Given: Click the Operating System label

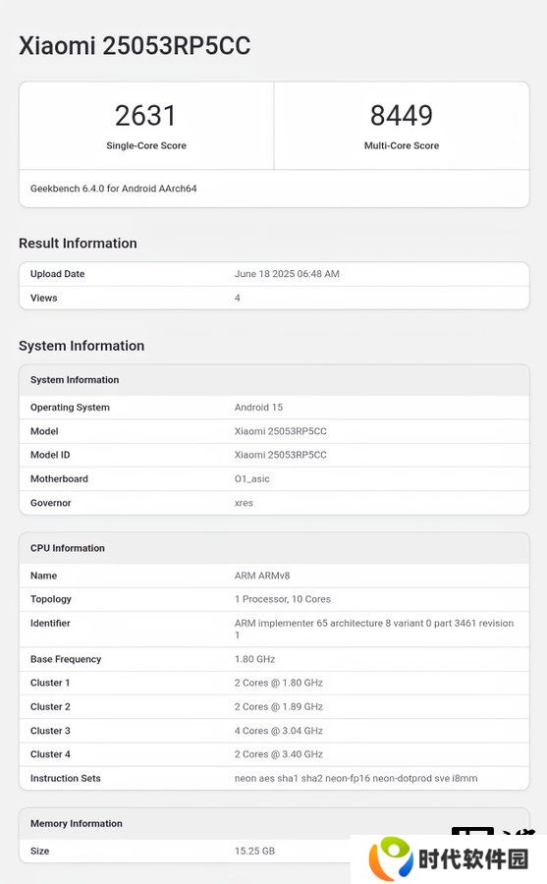Looking at the screenshot, I should point(70,407).
